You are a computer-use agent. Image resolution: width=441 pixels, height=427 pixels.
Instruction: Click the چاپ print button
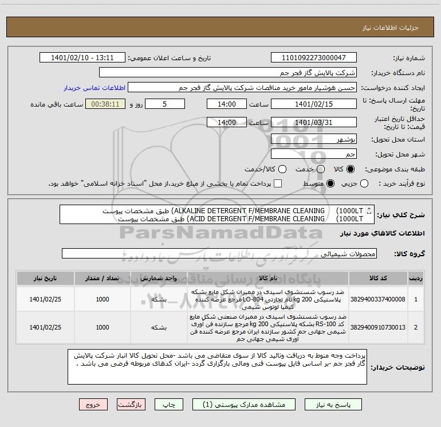169,405
